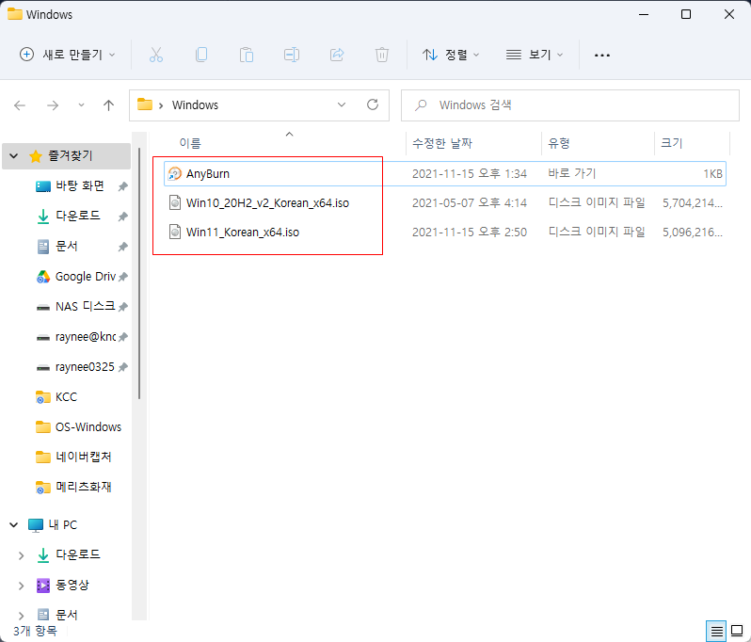
Task: Click the Rename icon in toolbar
Action: click(x=291, y=55)
